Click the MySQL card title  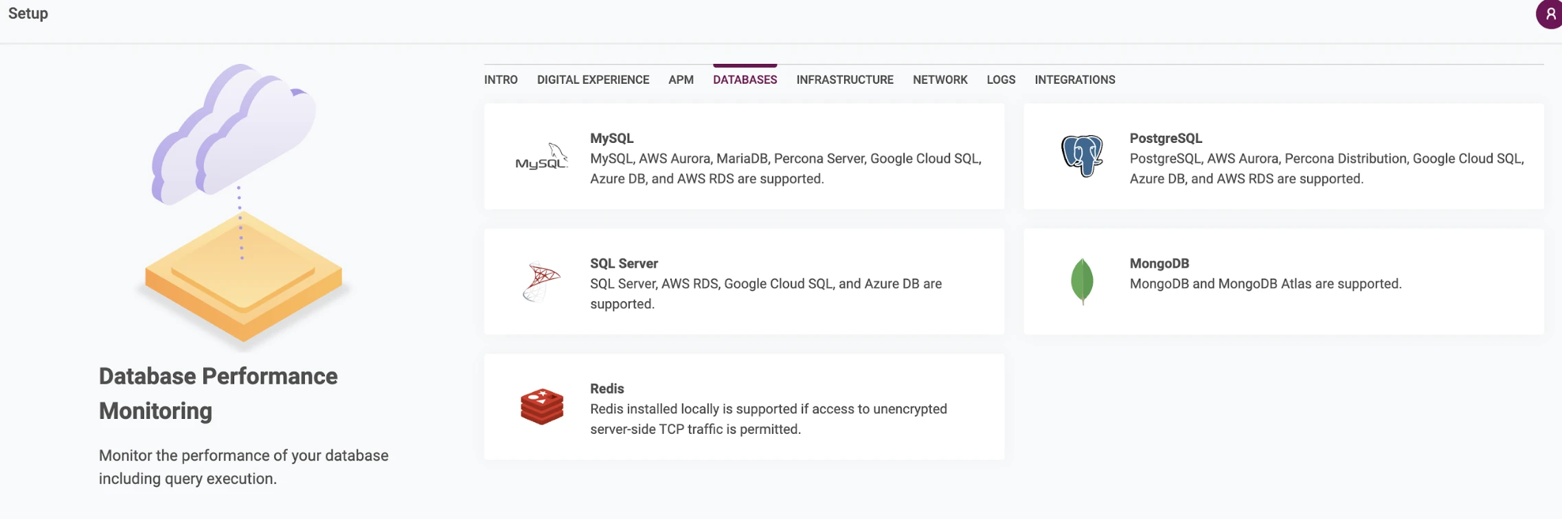pyautogui.click(x=611, y=138)
